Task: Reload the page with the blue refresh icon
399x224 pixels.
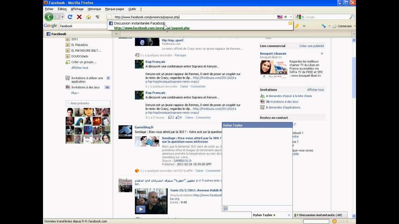Action: 70,17
